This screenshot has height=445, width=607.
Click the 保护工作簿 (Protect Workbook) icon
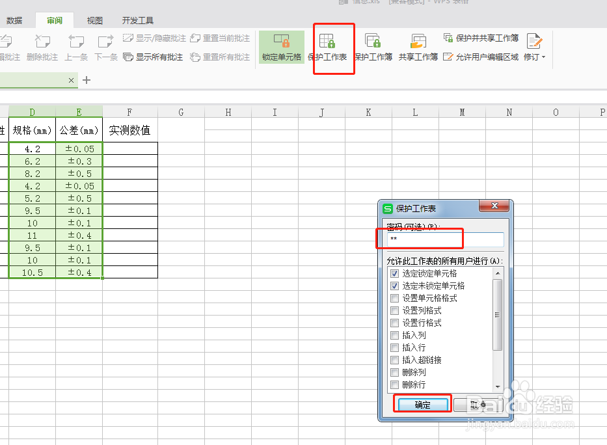pos(374,47)
